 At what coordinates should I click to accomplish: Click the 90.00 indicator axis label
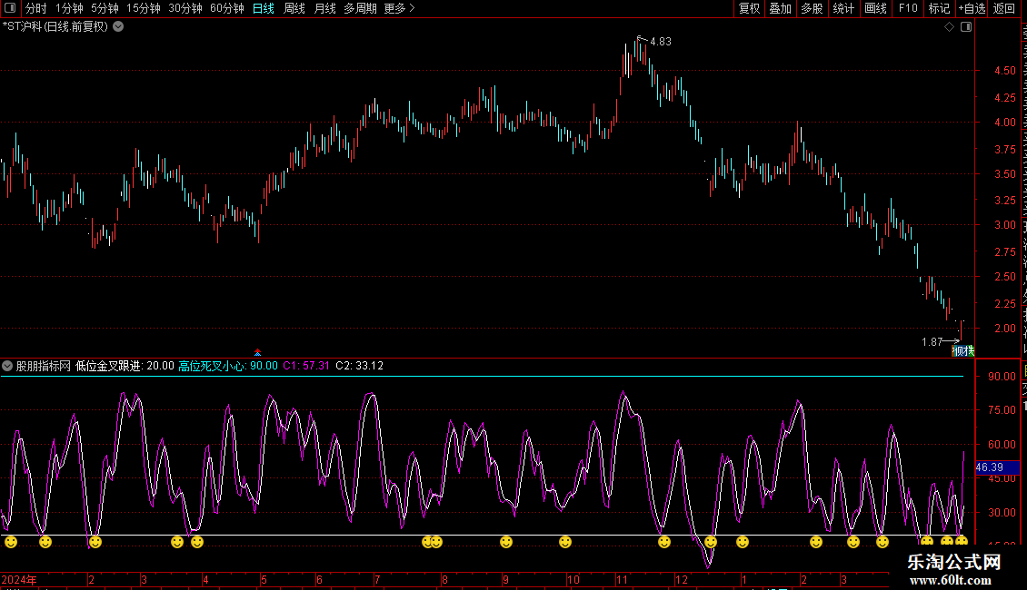(x=1002, y=376)
